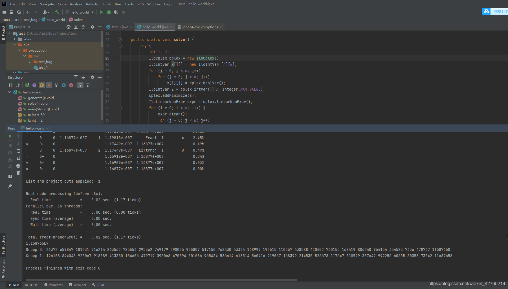
Task: Toggle Sort Alphabetically in Structure
Action: pyautogui.click(x=18, y=85)
